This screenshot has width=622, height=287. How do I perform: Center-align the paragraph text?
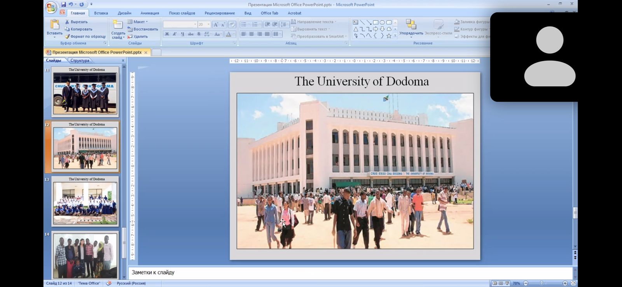252,34
